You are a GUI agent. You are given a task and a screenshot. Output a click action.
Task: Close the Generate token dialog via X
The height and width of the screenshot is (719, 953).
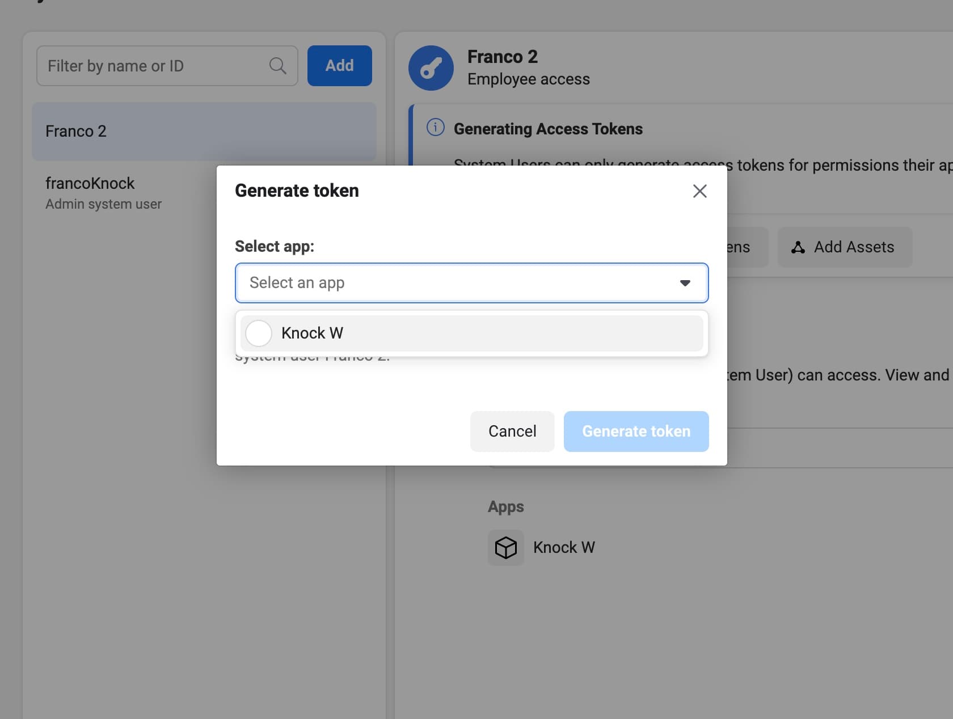pos(699,191)
